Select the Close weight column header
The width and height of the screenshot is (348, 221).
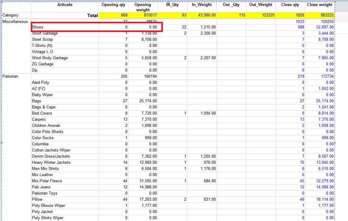319,5
